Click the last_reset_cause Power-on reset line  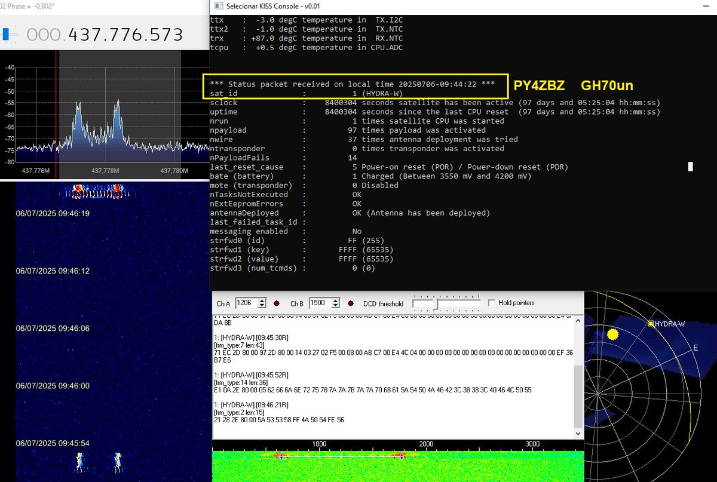click(389, 167)
